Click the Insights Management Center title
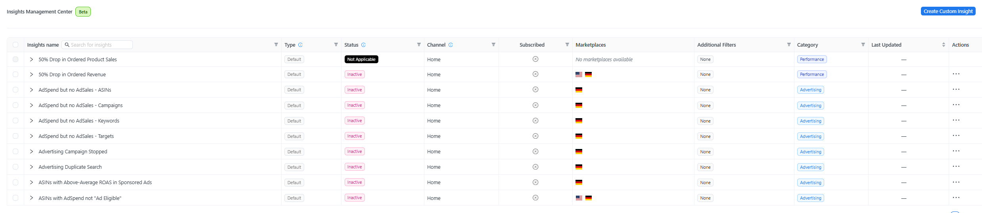 tap(40, 11)
